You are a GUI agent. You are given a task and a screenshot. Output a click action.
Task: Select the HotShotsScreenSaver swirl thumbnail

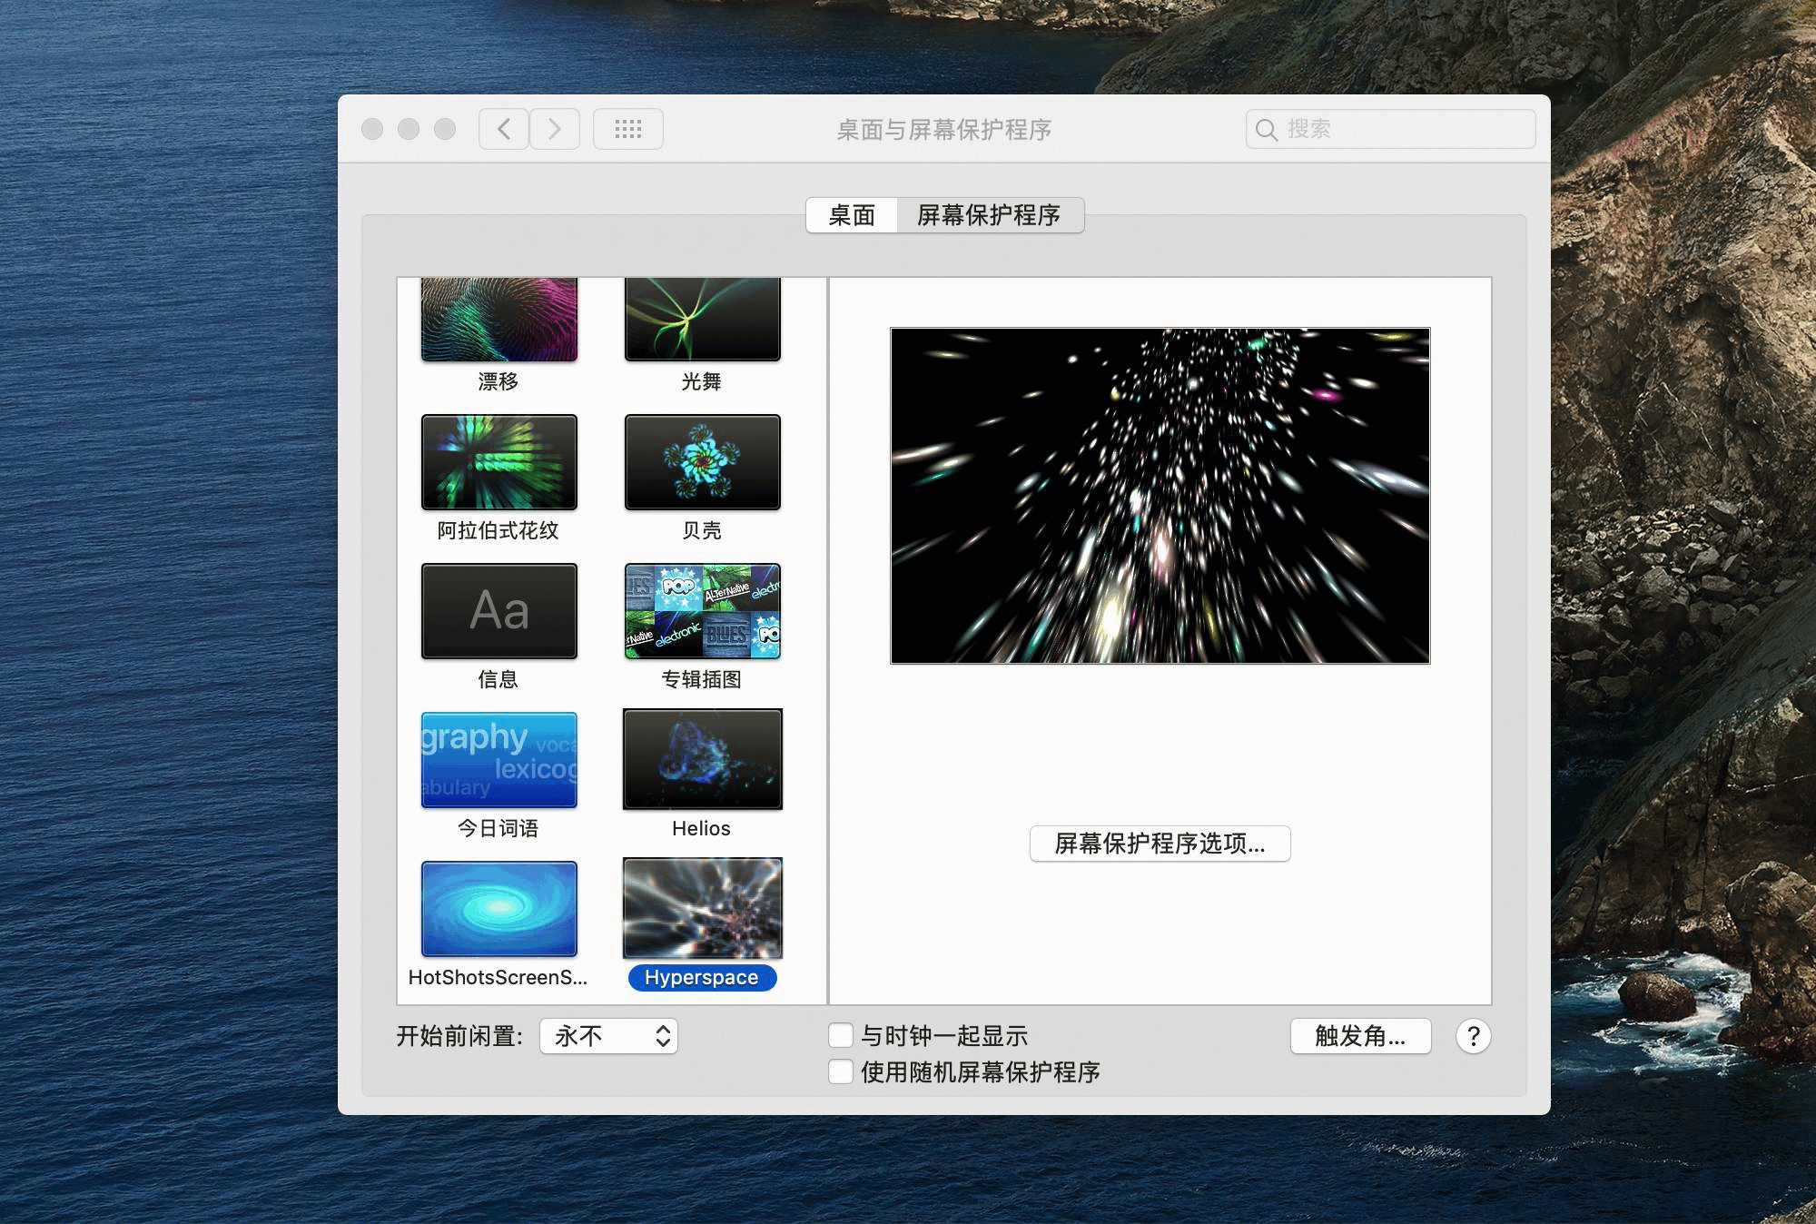pyautogui.click(x=498, y=909)
